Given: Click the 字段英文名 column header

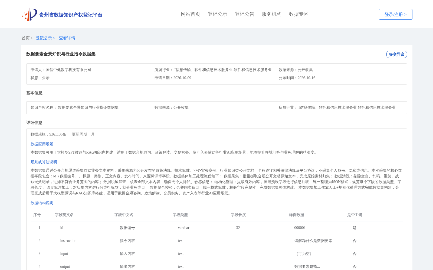Looking at the screenshot, I should point(64,215).
